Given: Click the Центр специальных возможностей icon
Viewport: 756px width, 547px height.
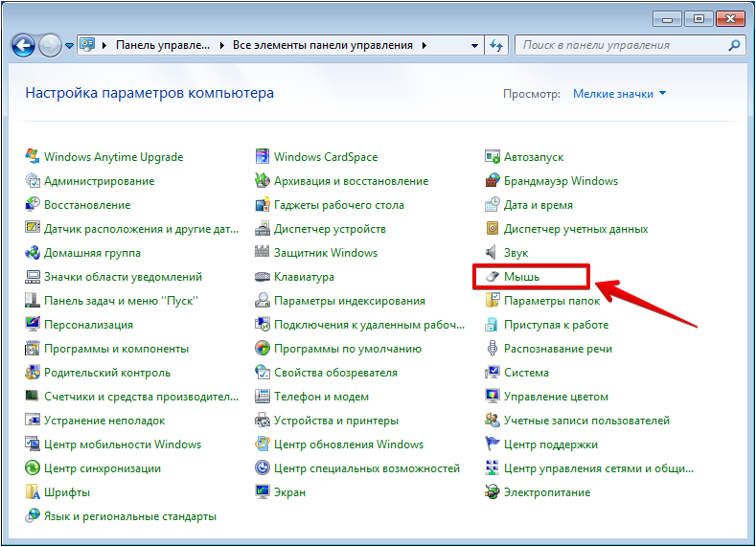Looking at the screenshot, I should [x=263, y=467].
